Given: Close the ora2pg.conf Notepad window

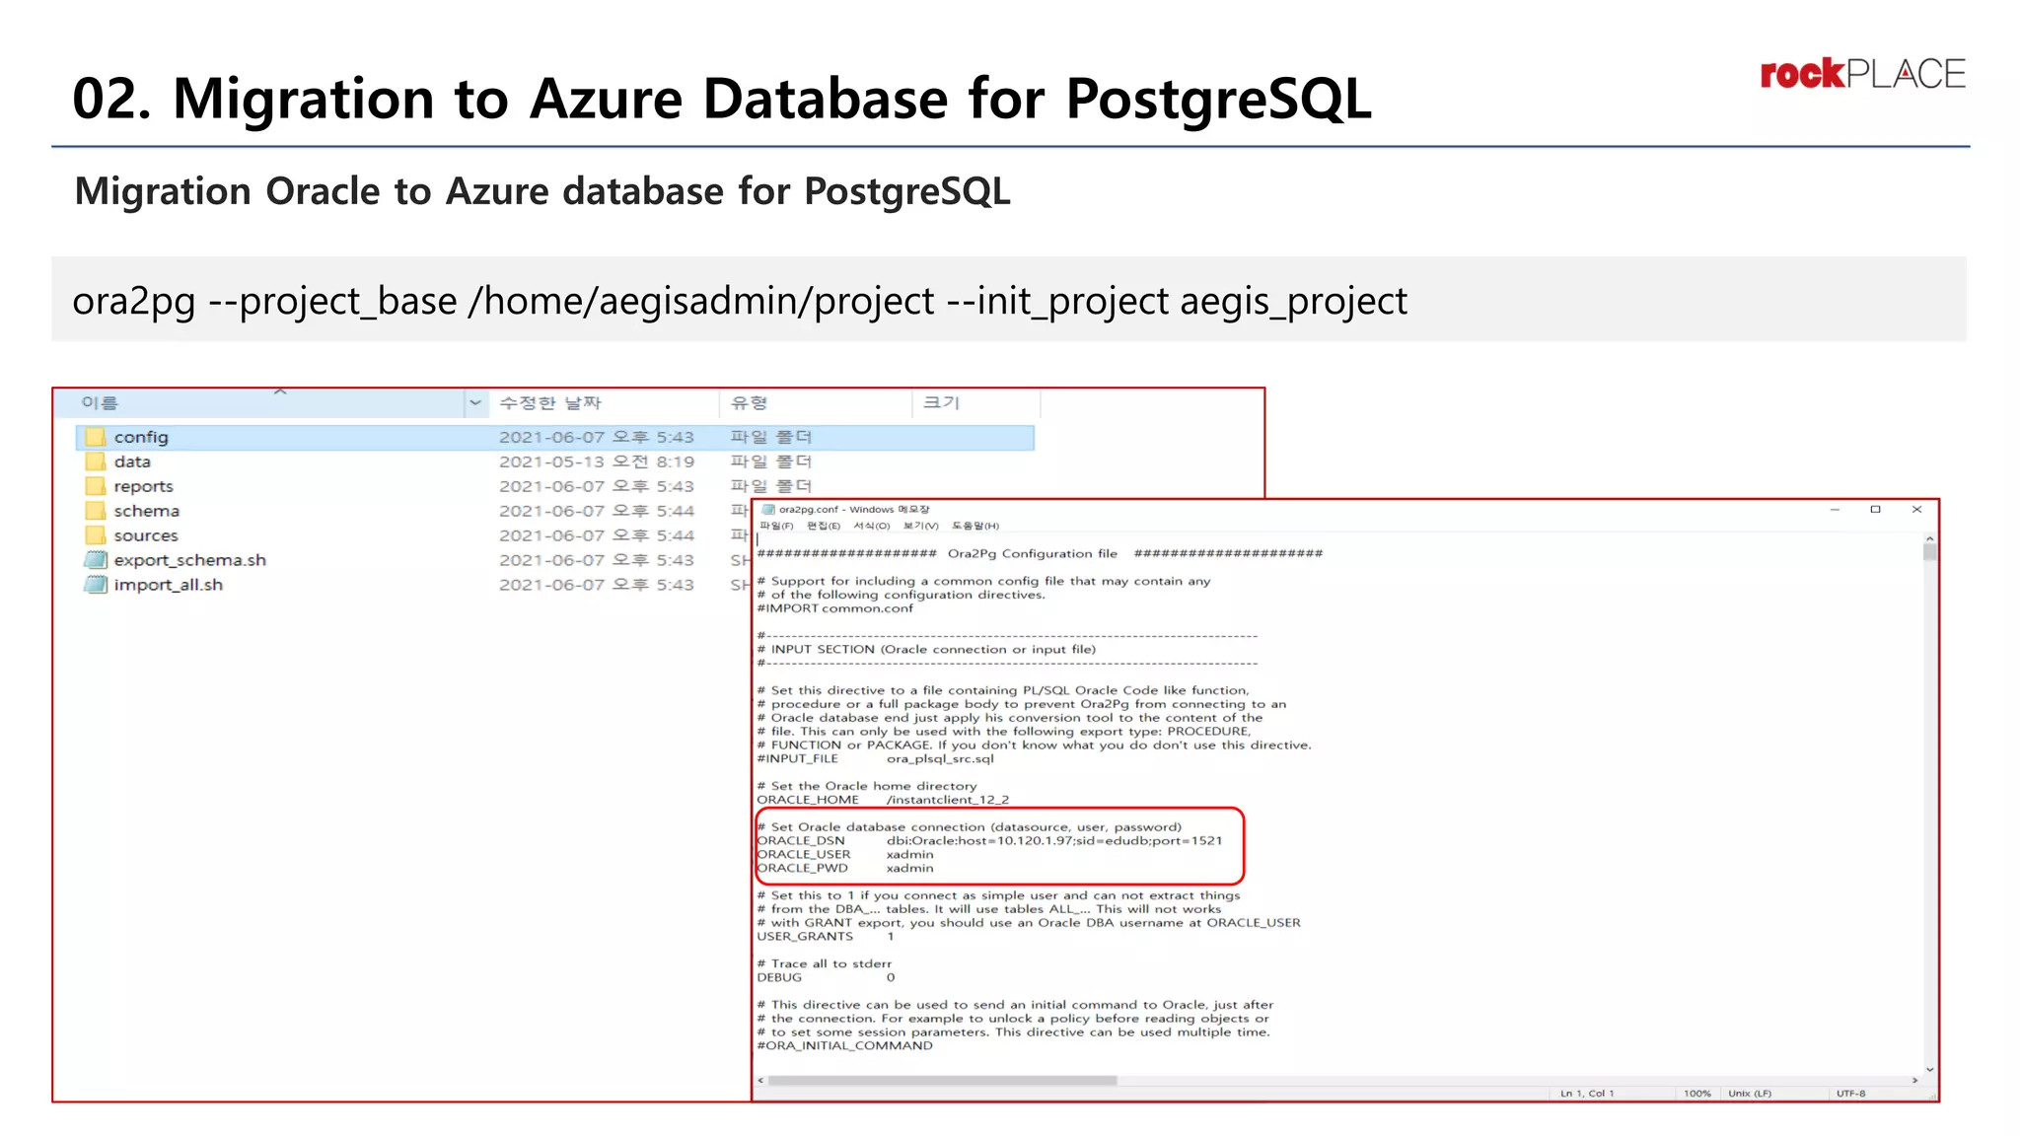Looking at the screenshot, I should coord(1916,510).
